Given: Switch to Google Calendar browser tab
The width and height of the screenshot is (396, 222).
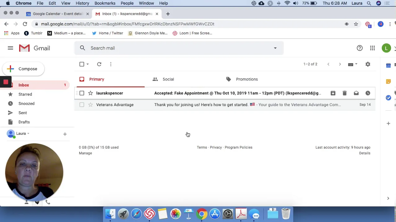Looking at the screenshot, I should pos(58,14).
